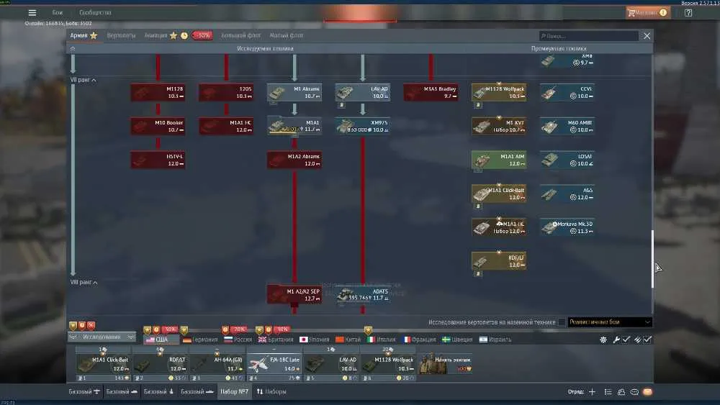Select США nation
Screen dimensions: 720x405
(x=161, y=340)
